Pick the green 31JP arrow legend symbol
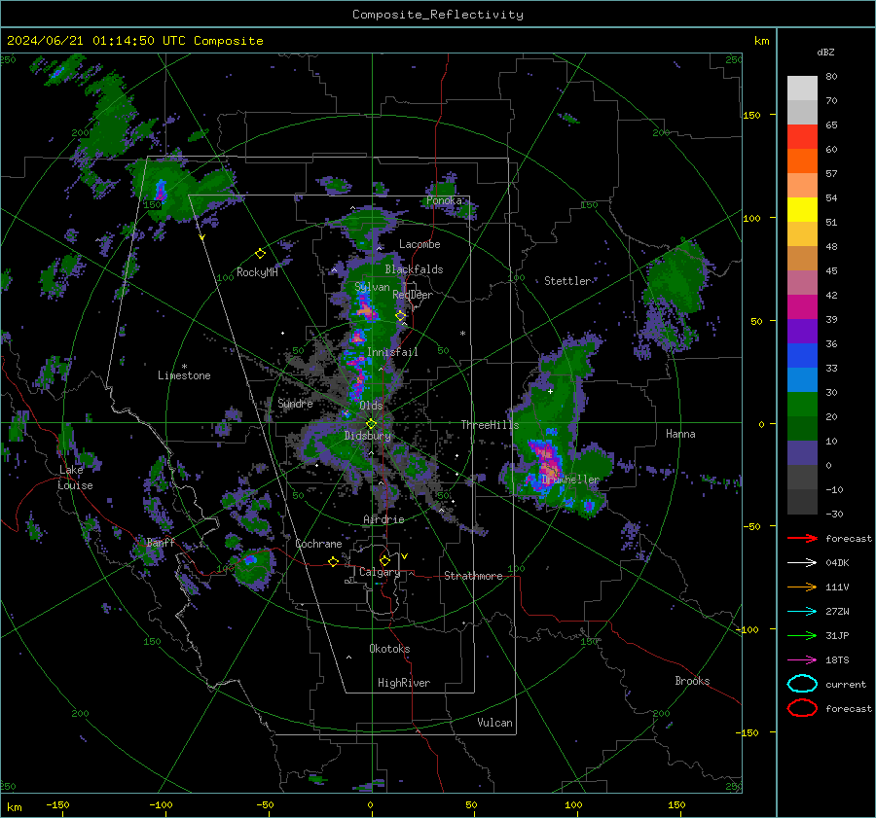The image size is (876, 818). (x=802, y=635)
